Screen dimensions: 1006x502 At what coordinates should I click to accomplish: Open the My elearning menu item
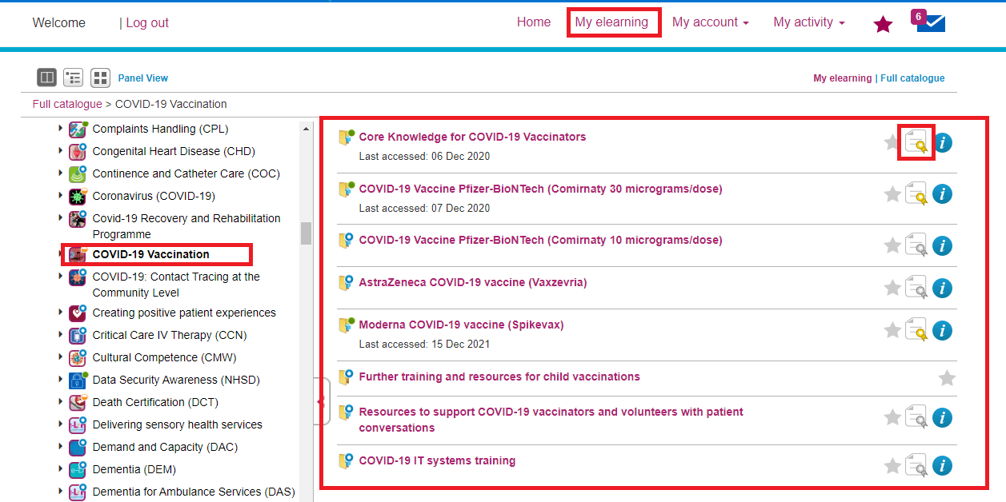coord(611,22)
